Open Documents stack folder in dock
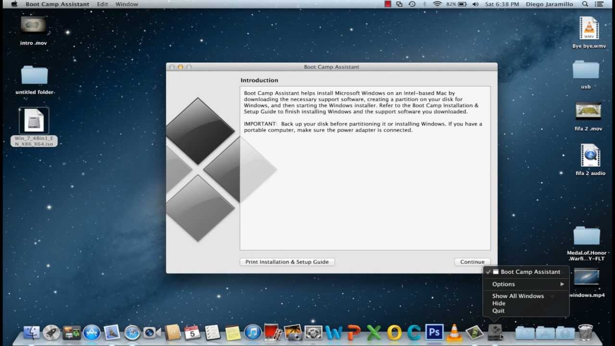Screen dimensions: 615x346 pyautogui.click(x=525, y=333)
